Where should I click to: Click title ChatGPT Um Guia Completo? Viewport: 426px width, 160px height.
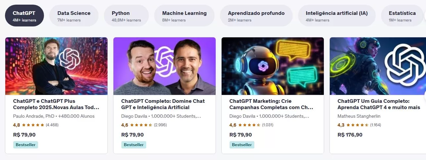pos(379,104)
